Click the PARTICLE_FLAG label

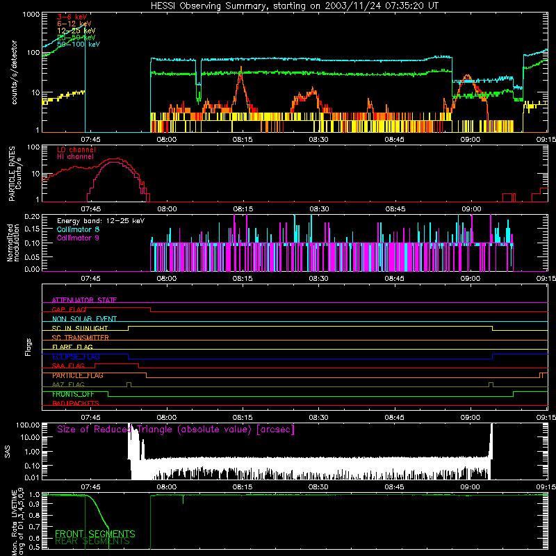coord(78,375)
